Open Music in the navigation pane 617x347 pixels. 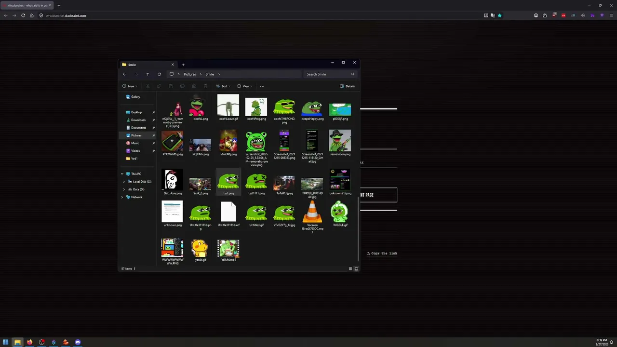tap(135, 143)
